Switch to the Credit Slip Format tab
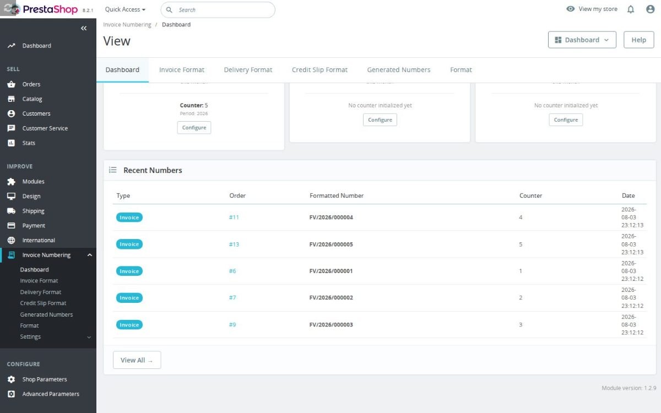661x413 pixels. [319, 70]
